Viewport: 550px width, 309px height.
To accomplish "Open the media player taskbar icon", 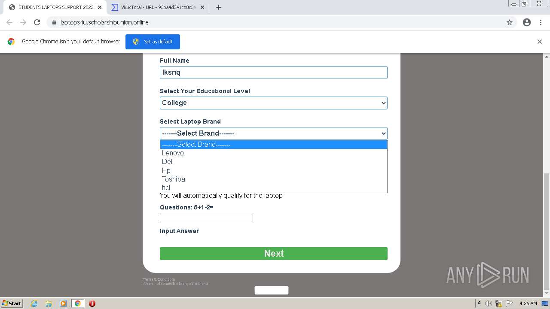I will pos(63,303).
